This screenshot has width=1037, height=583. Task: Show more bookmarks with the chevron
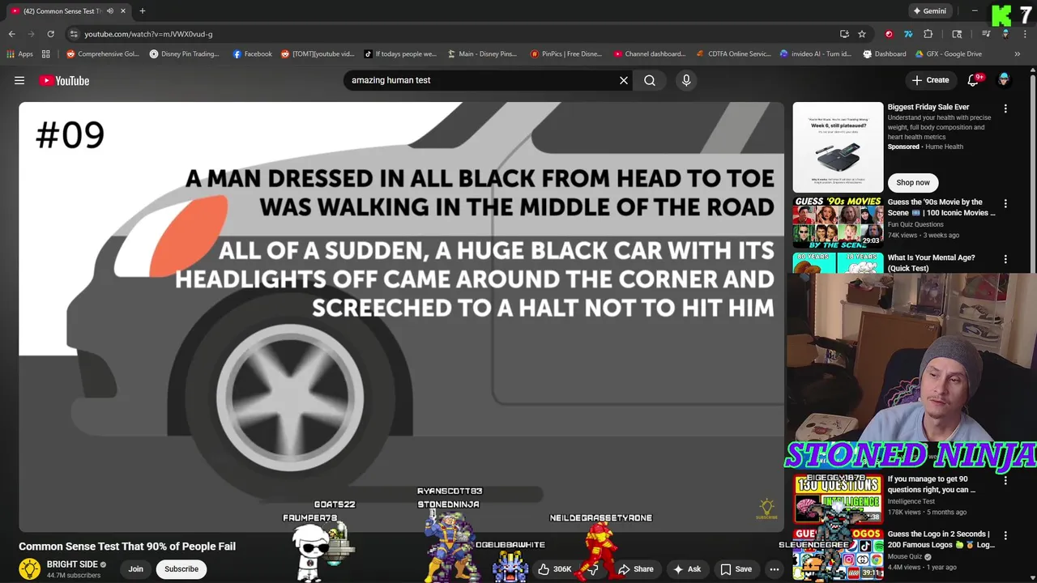point(1018,54)
